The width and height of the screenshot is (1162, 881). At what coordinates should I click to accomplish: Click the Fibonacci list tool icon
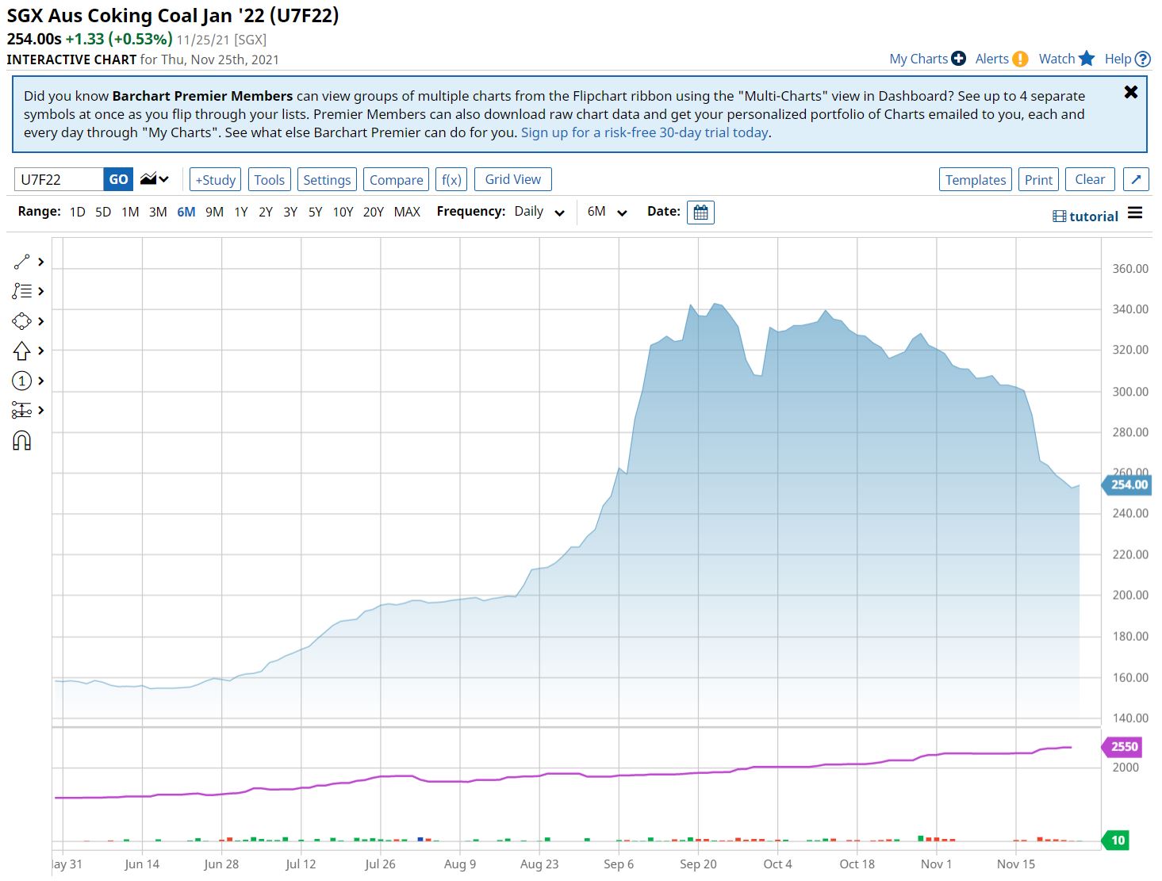point(21,291)
